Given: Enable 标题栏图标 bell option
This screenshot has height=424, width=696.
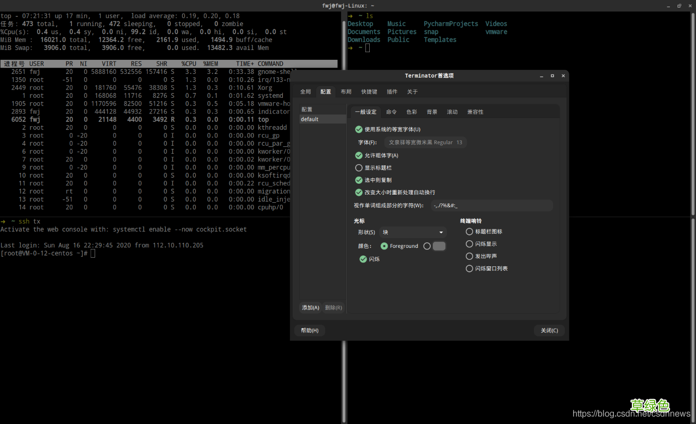Looking at the screenshot, I should [x=469, y=232].
